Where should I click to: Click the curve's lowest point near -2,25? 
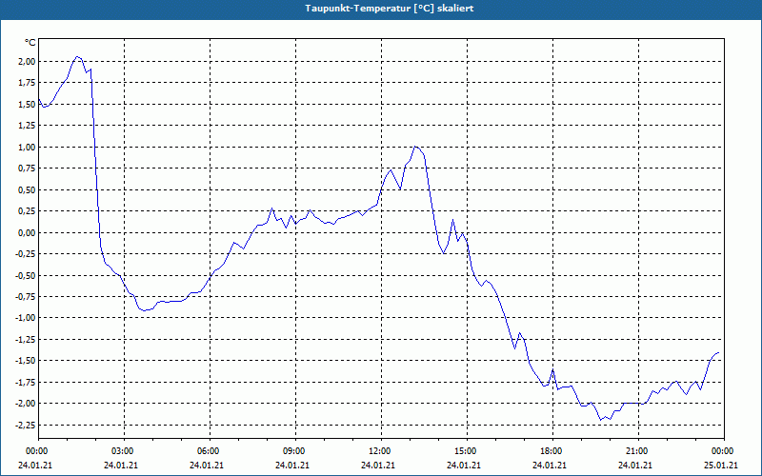pos(600,420)
